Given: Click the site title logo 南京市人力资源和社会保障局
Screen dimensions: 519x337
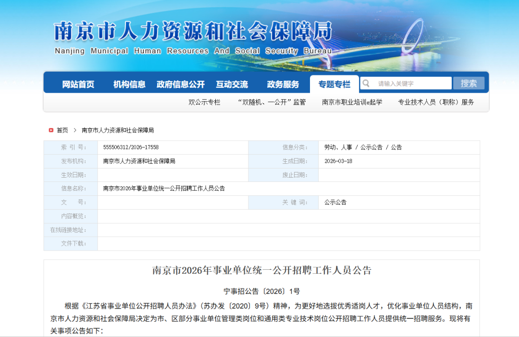Looking at the screenshot, I should click(193, 33).
